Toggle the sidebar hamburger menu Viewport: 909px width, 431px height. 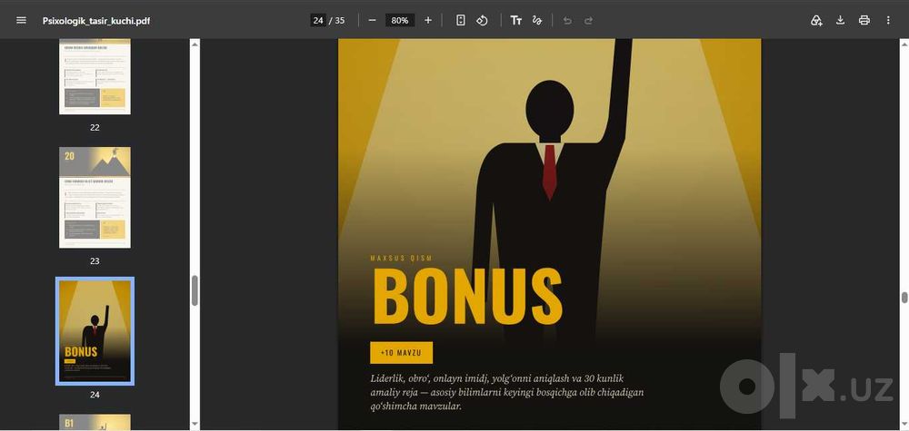tap(22, 20)
